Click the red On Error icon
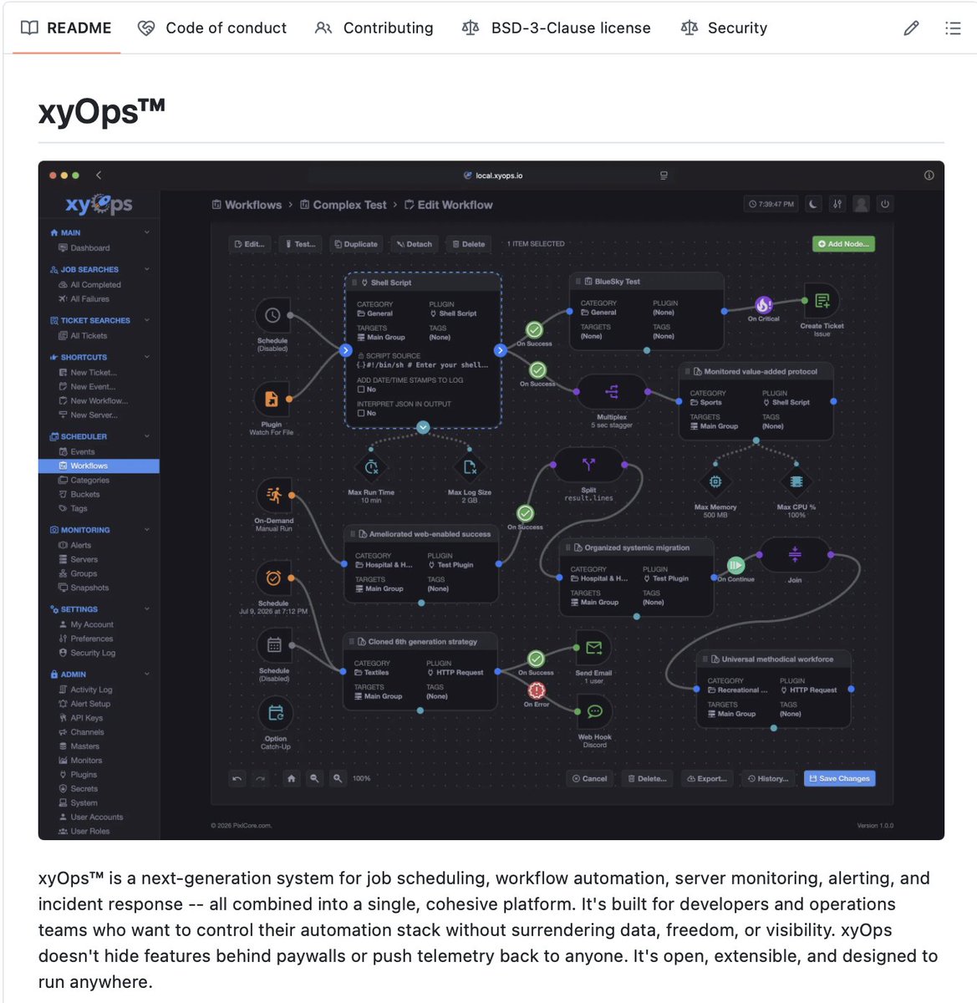Image resolution: width=977 pixels, height=1003 pixels. coord(537,690)
